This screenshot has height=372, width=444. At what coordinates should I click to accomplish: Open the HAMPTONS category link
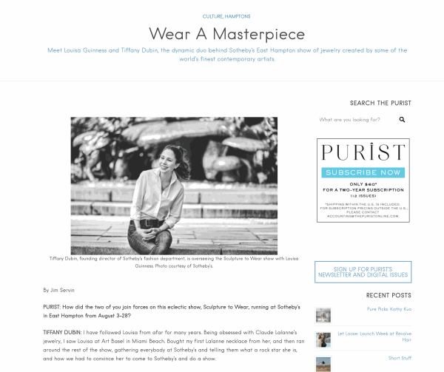(238, 16)
